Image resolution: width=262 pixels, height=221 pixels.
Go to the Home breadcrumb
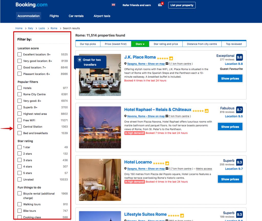coord(19,28)
